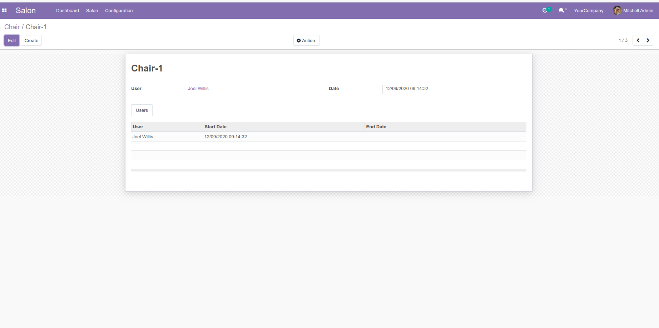659x328 pixels.
Task: Open the apps grid menu icon
Action: (4, 11)
